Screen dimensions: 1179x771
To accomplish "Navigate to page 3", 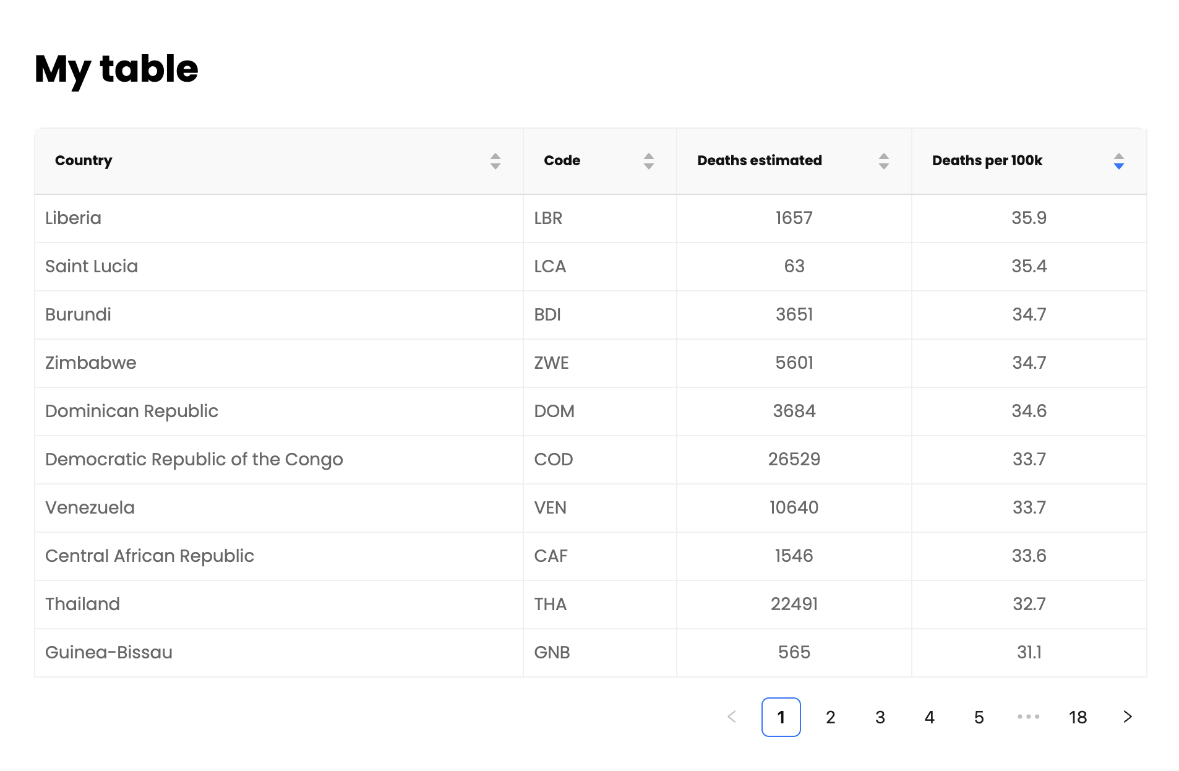I will (880, 717).
